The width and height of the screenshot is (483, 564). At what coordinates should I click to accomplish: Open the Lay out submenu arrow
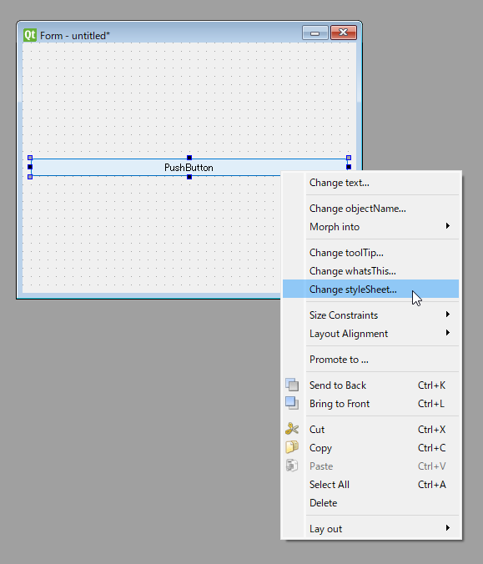click(x=448, y=528)
